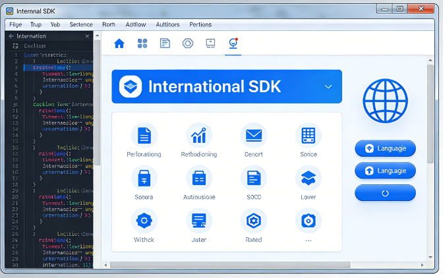This screenshot has width=443, height=278.
Task: Click the Rated hexagon icon
Action: 254,221
